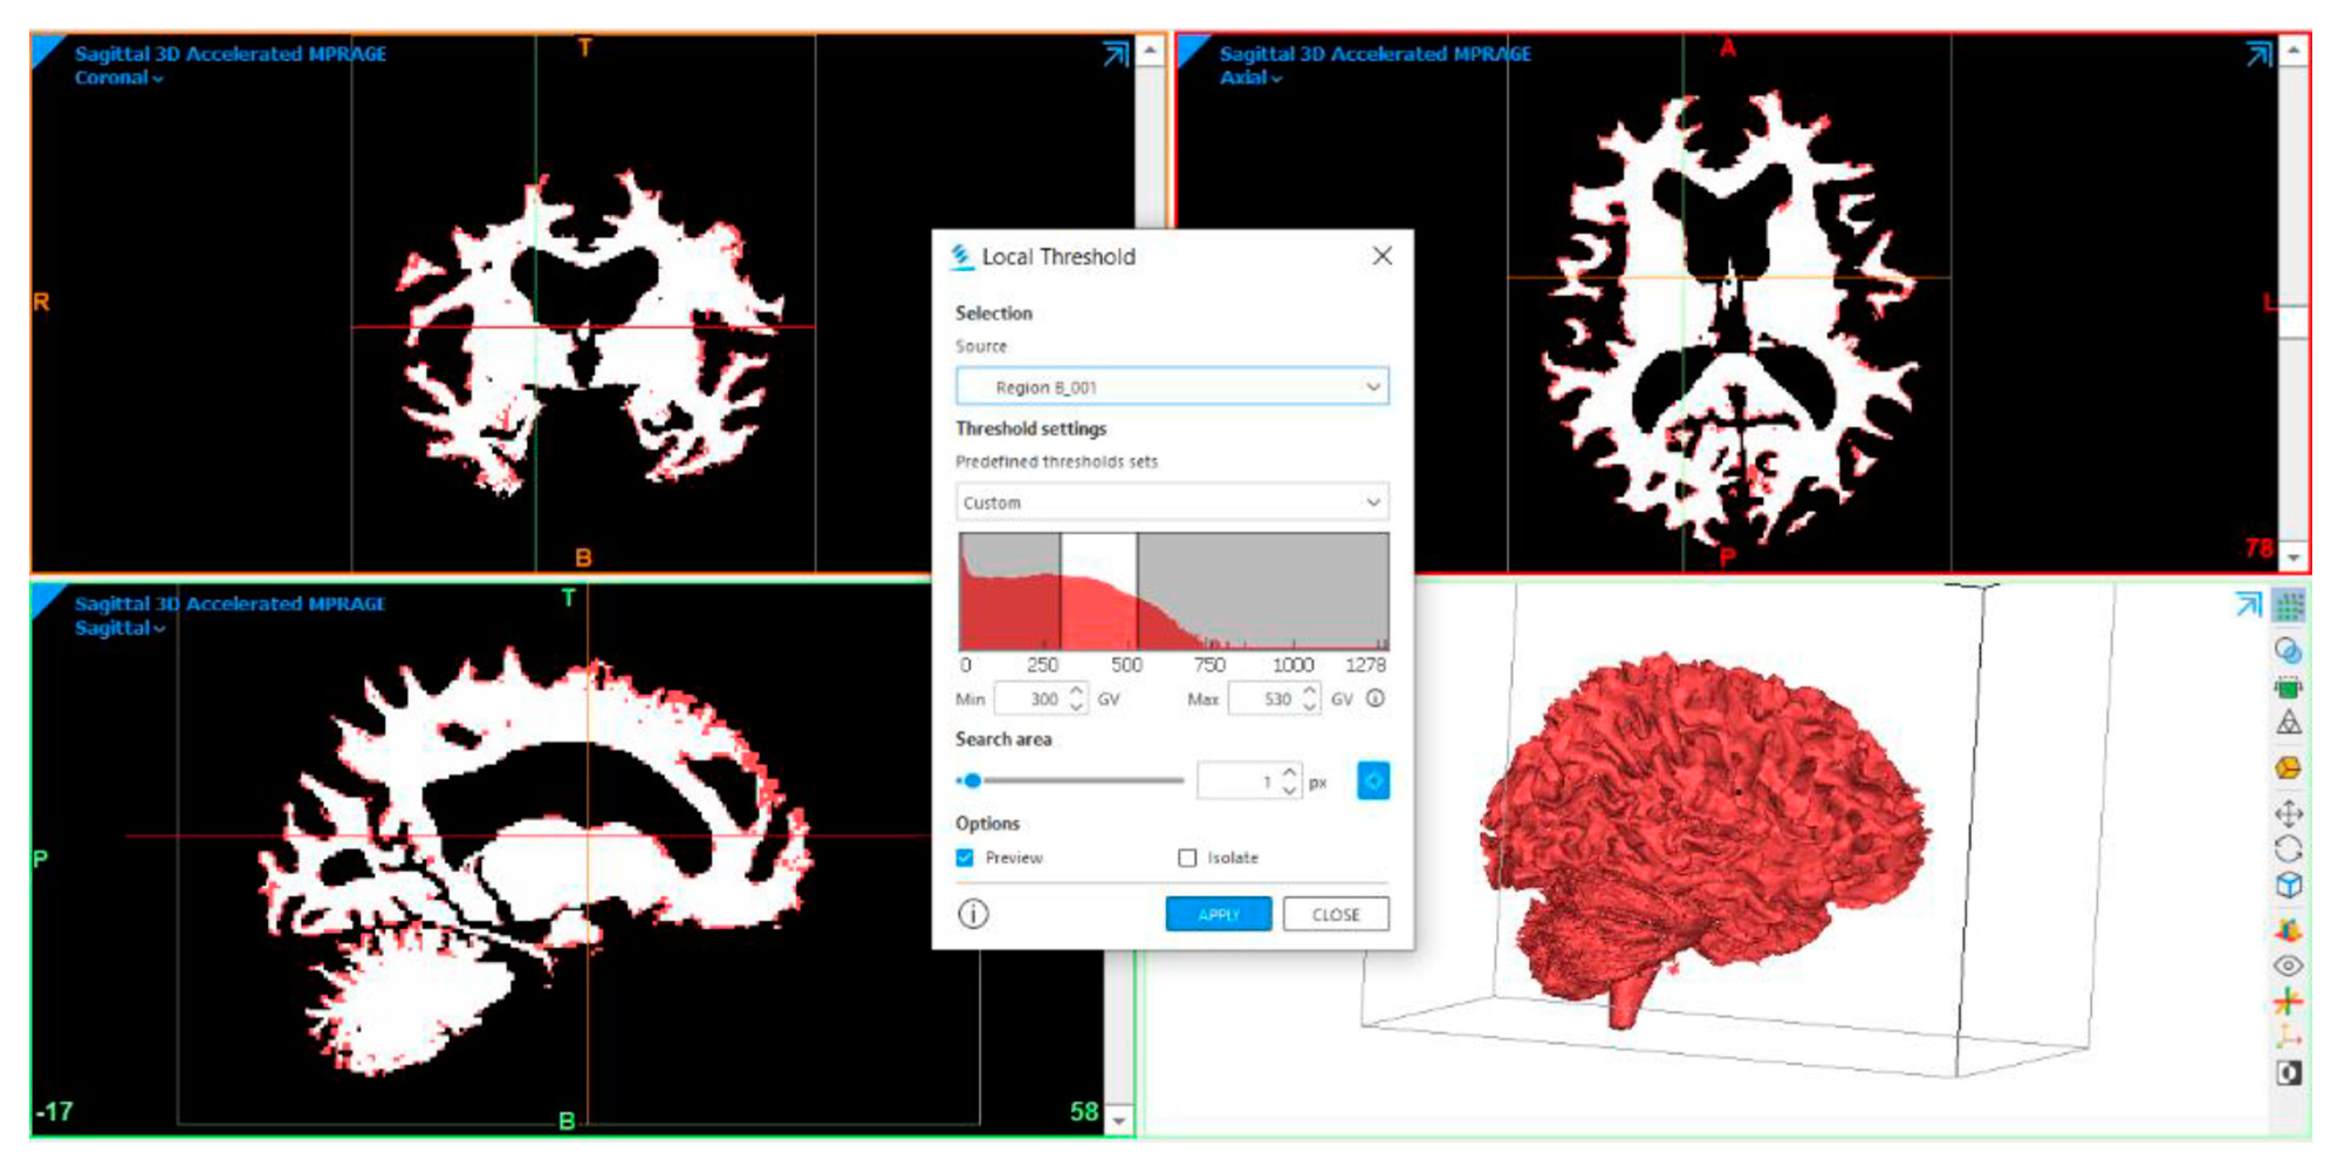This screenshot has width=2348, height=1165.
Task: Select the rotate view tool
Action: (2289, 849)
